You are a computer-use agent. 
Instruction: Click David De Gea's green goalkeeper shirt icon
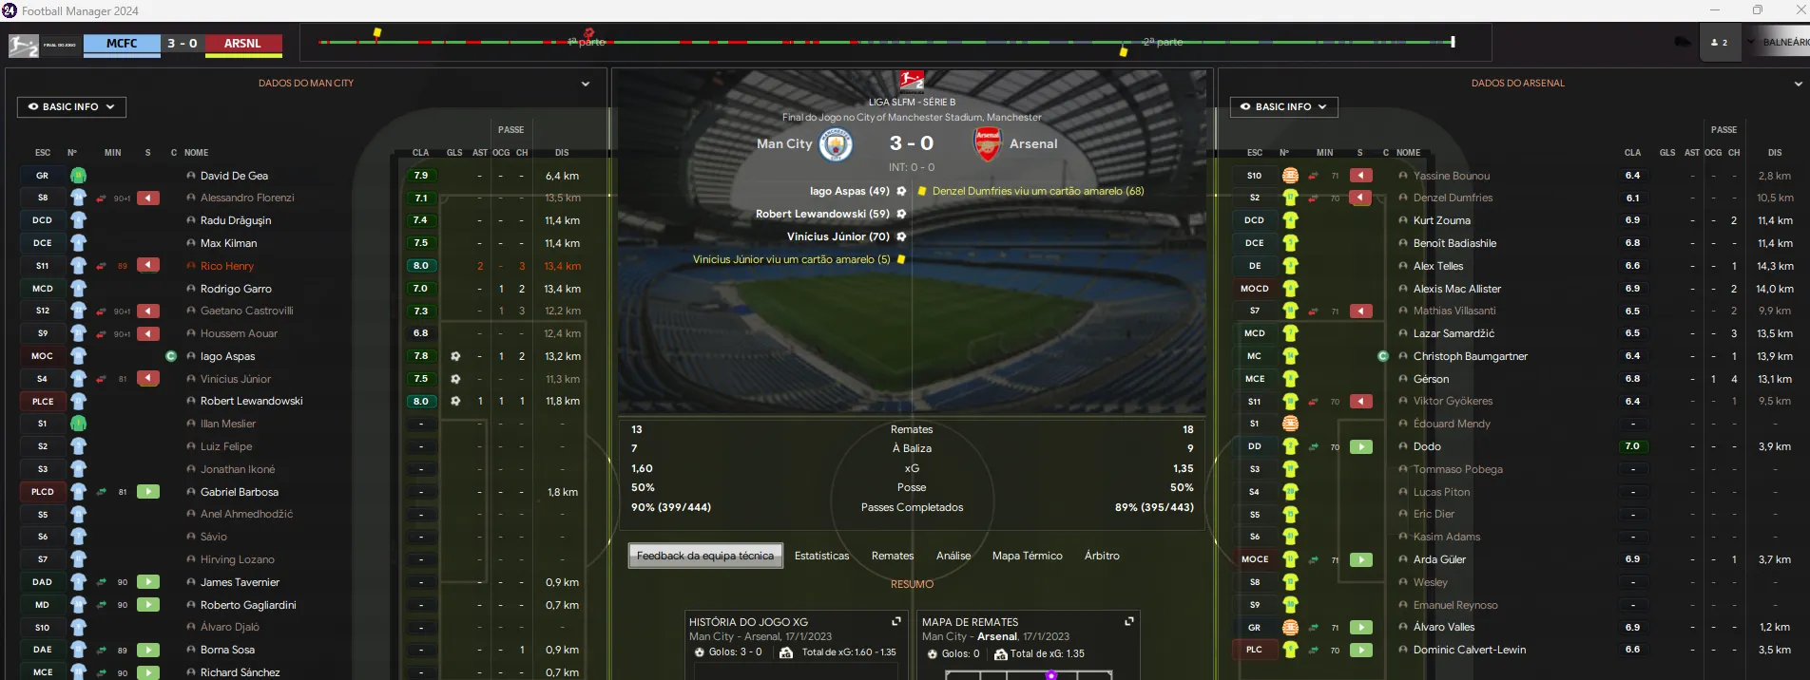click(x=79, y=176)
